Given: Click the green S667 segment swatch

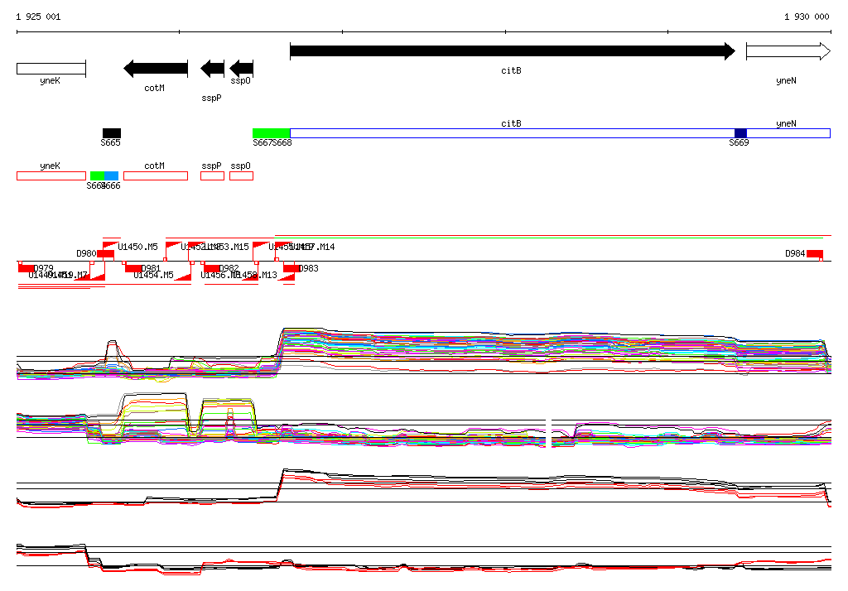Looking at the screenshot, I should click(271, 133).
